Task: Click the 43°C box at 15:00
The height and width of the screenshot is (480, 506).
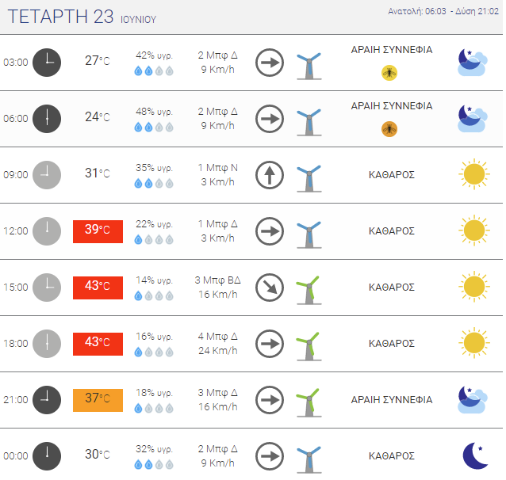Action: coord(98,288)
